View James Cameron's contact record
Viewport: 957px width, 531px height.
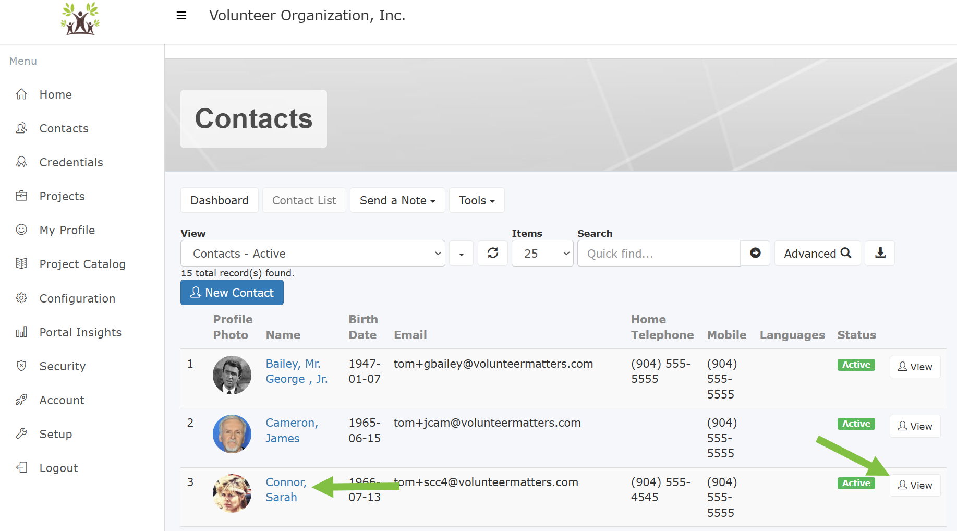pyautogui.click(x=915, y=426)
